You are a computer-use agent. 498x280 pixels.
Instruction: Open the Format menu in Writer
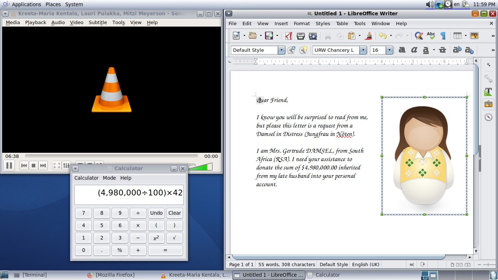[x=302, y=23]
